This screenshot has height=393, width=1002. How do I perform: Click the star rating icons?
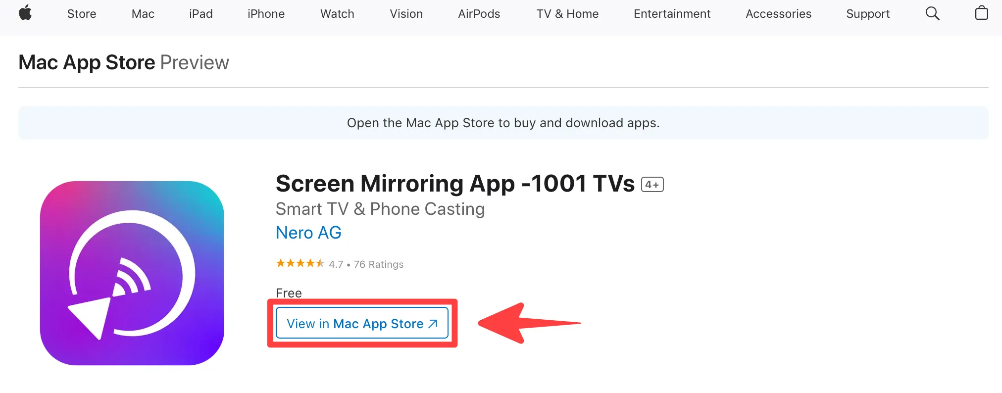300,263
